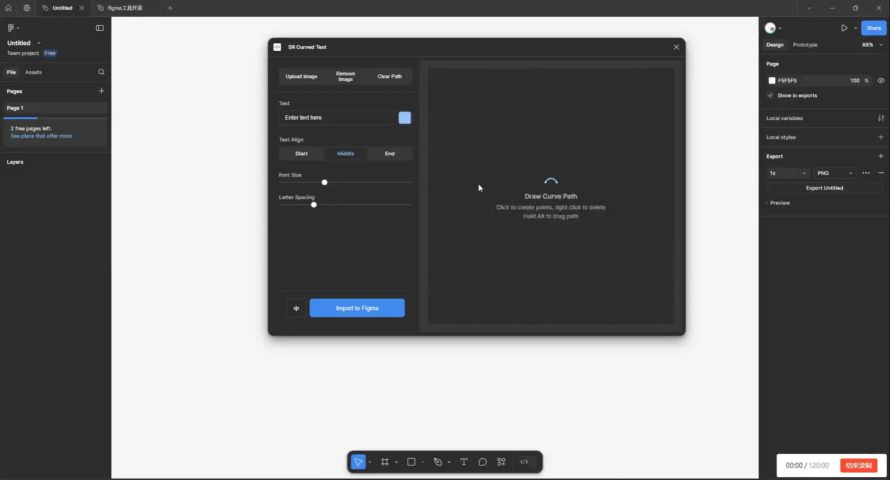The width and height of the screenshot is (890, 480).
Task: Click the present play icon
Action: [x=844, y=28]
